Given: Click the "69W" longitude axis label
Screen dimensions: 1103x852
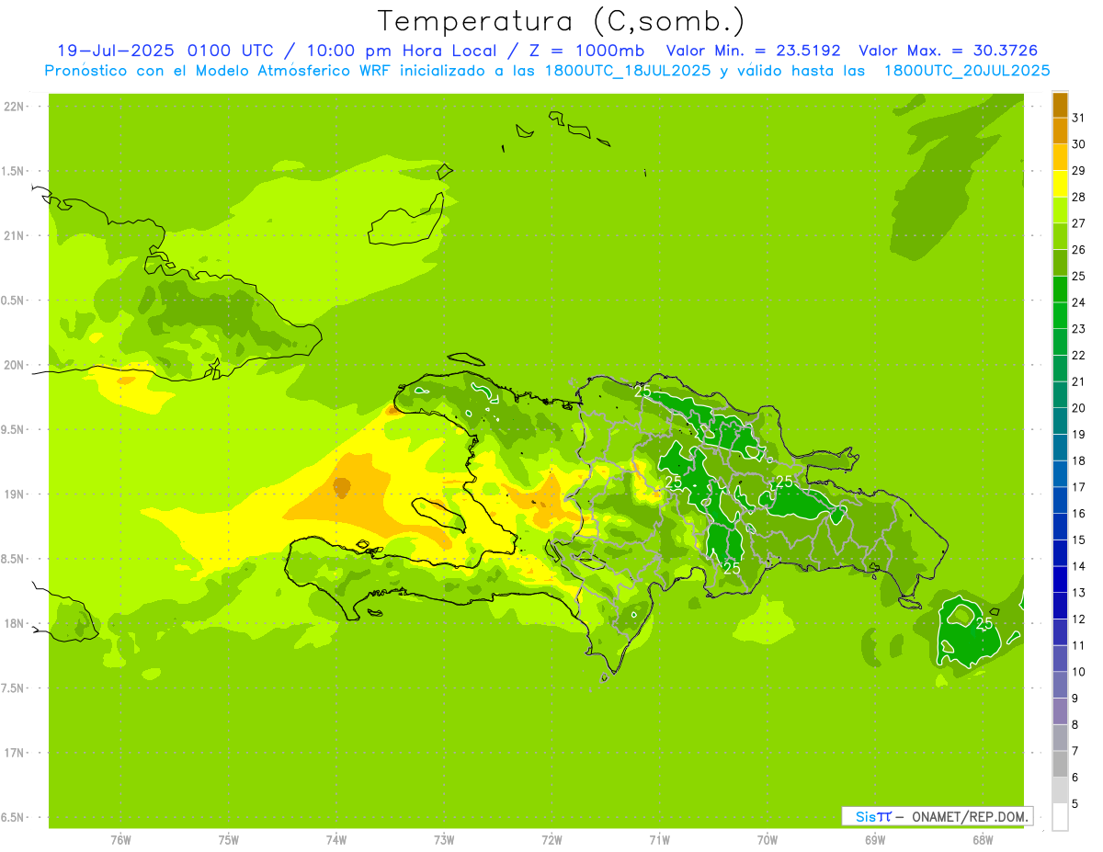Looking at the screenshot, I should coord(874,839).
